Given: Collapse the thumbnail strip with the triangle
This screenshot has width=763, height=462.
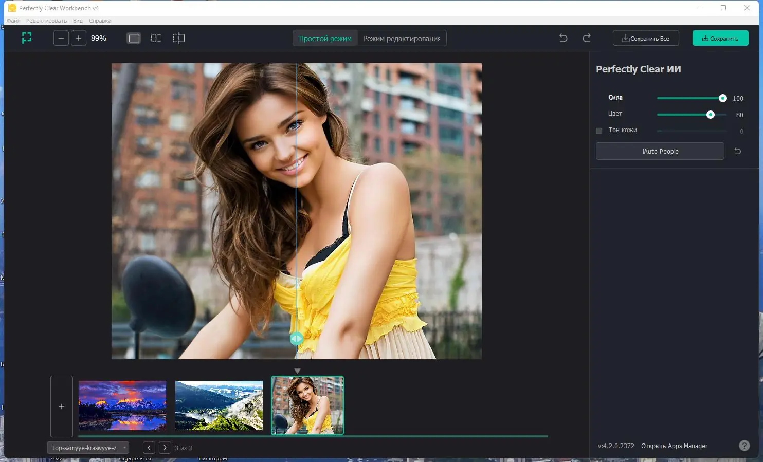Looking at the screenshot, I should pos(297,371).
